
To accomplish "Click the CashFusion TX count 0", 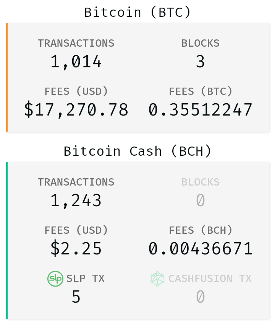I will point(200,297).
